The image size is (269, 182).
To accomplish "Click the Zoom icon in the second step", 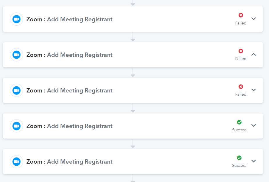I will [x=16, y=55].
